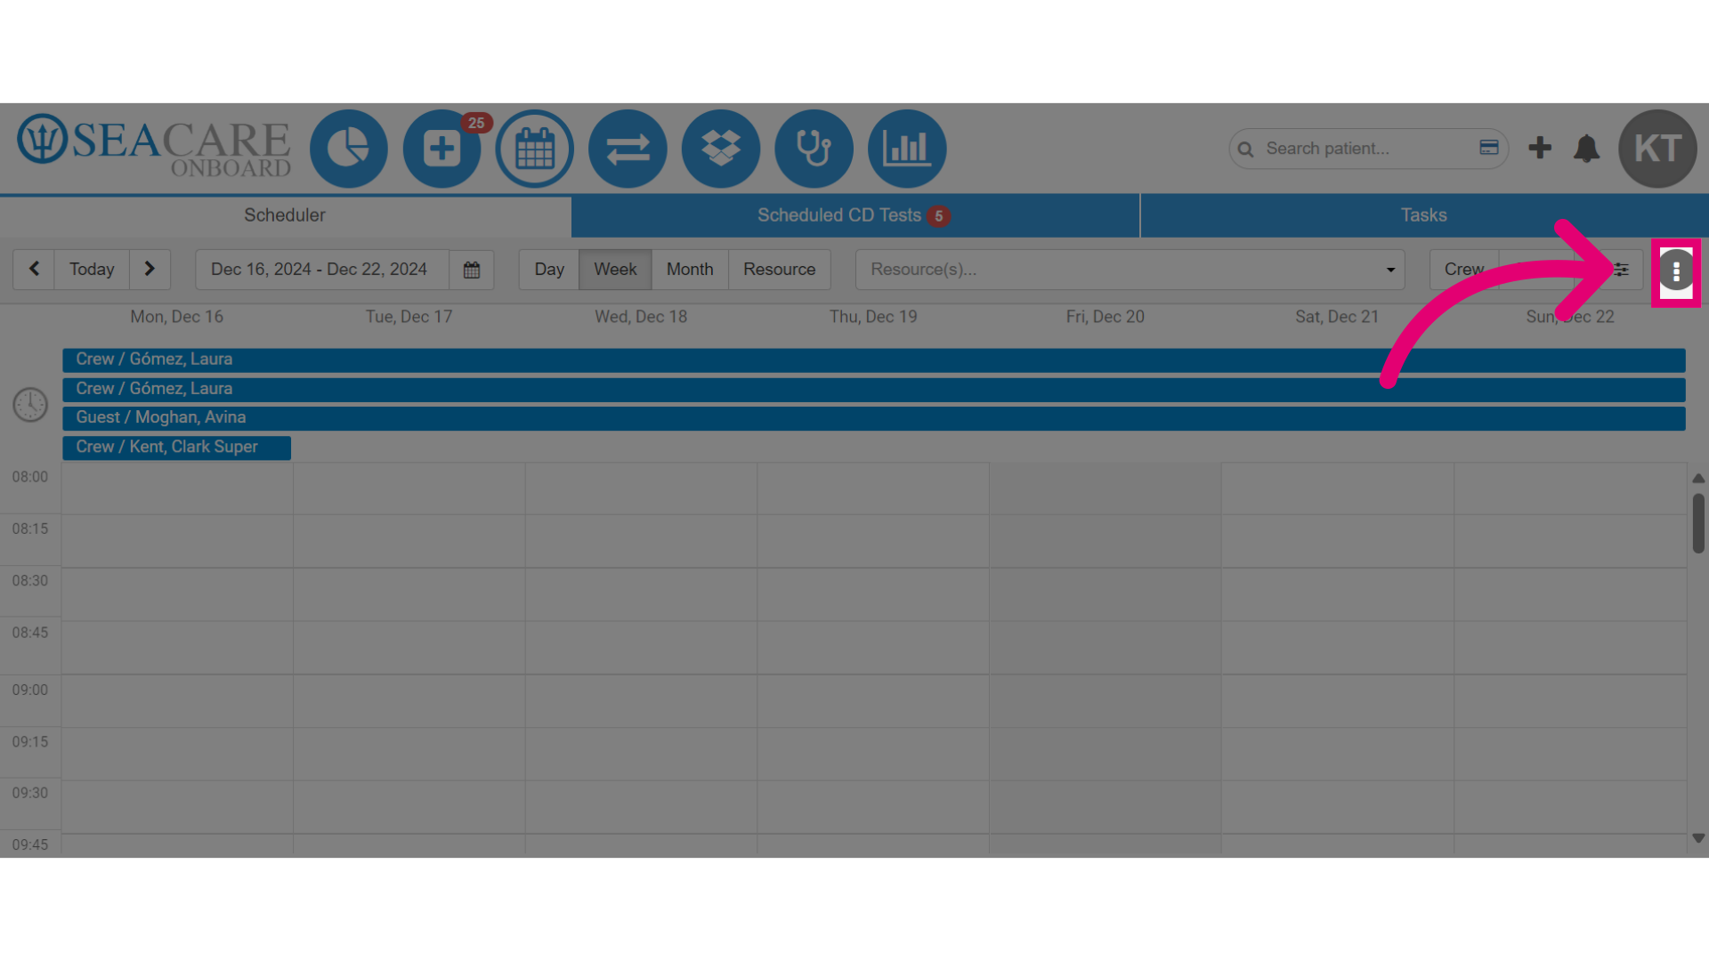Screen dimensions: 1709x961
Task: Select the Week view
Action: tap(615, 270)
